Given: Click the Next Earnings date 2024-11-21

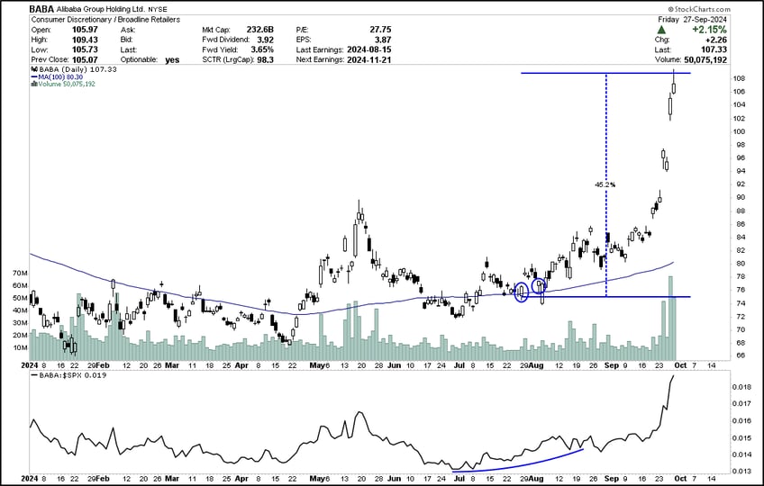Looking at the screenshot, I should [368, 59].
